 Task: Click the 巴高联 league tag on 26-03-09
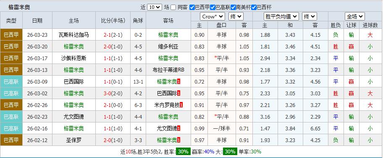11,82
